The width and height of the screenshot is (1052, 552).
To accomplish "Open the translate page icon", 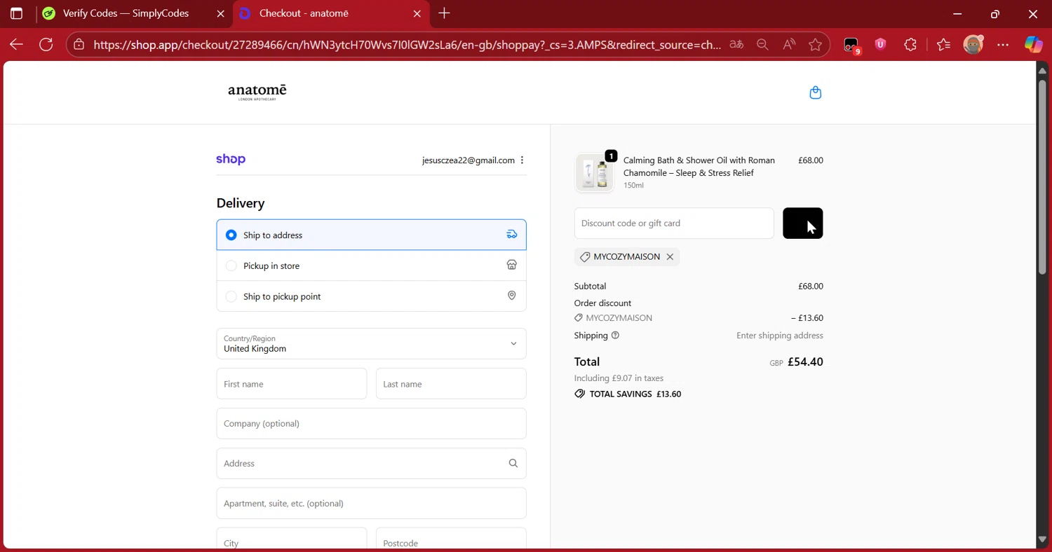I will [736, 45].
